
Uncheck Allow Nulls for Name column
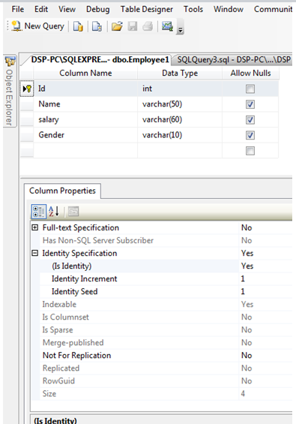click(x=250, y=104)
